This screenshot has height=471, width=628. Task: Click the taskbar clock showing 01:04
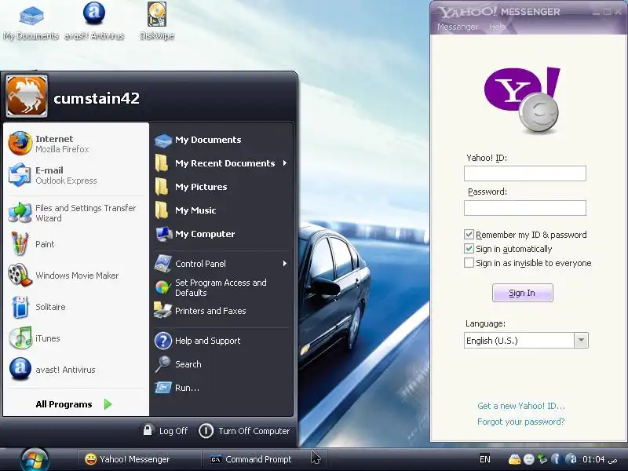(601, 459)
